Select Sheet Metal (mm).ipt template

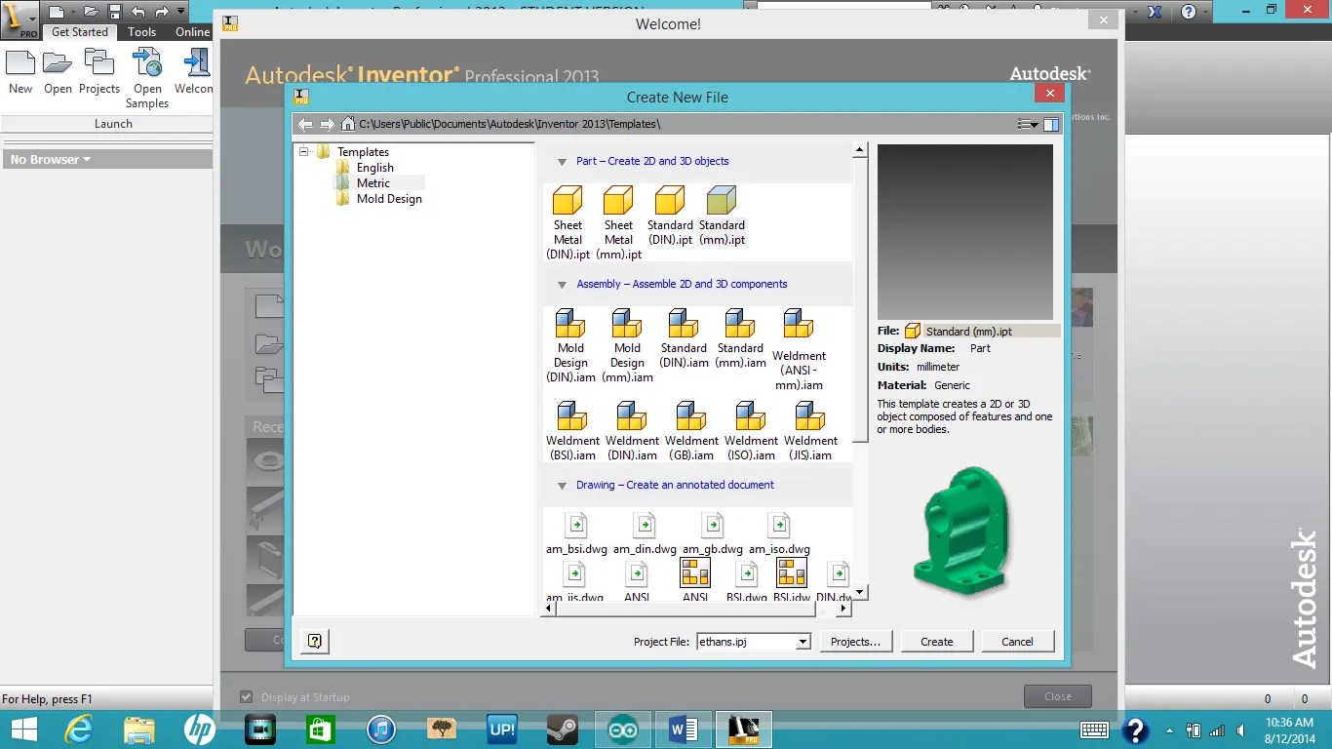(618, 223)
